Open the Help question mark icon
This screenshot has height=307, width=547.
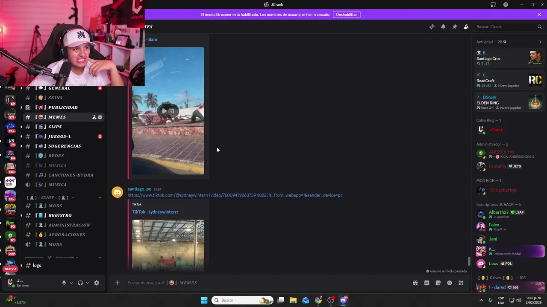coord(506,5)
